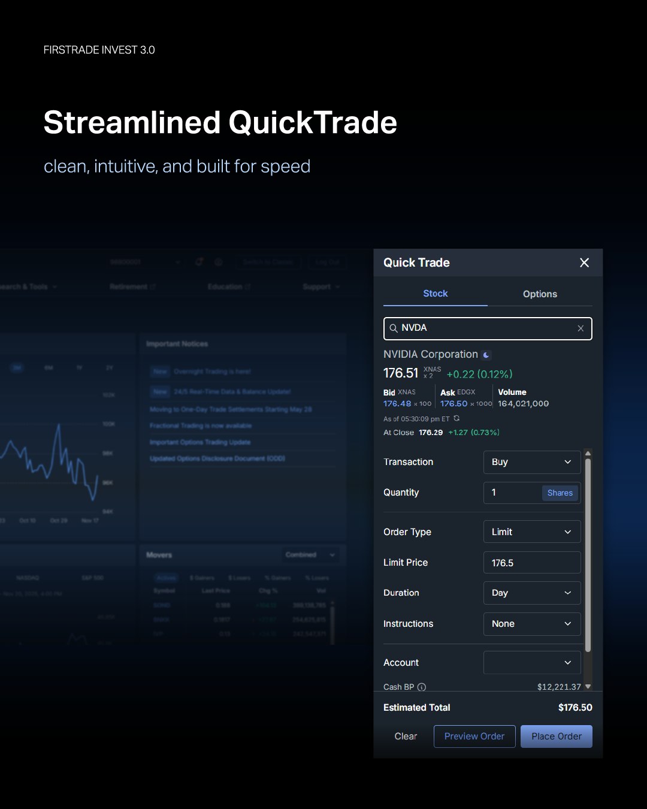Click the Quantity input field
647x809 pixels.
pyautogui.click(x=512, y=493)
